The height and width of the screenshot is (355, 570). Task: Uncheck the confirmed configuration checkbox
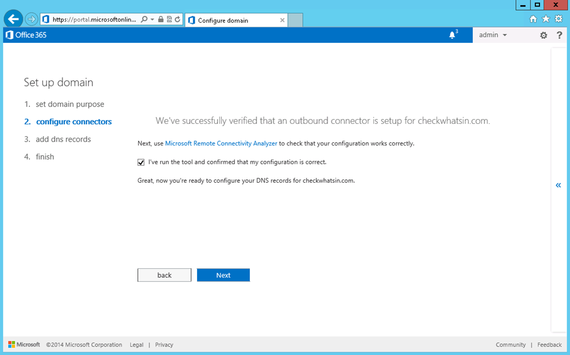(x=141, y=162)
